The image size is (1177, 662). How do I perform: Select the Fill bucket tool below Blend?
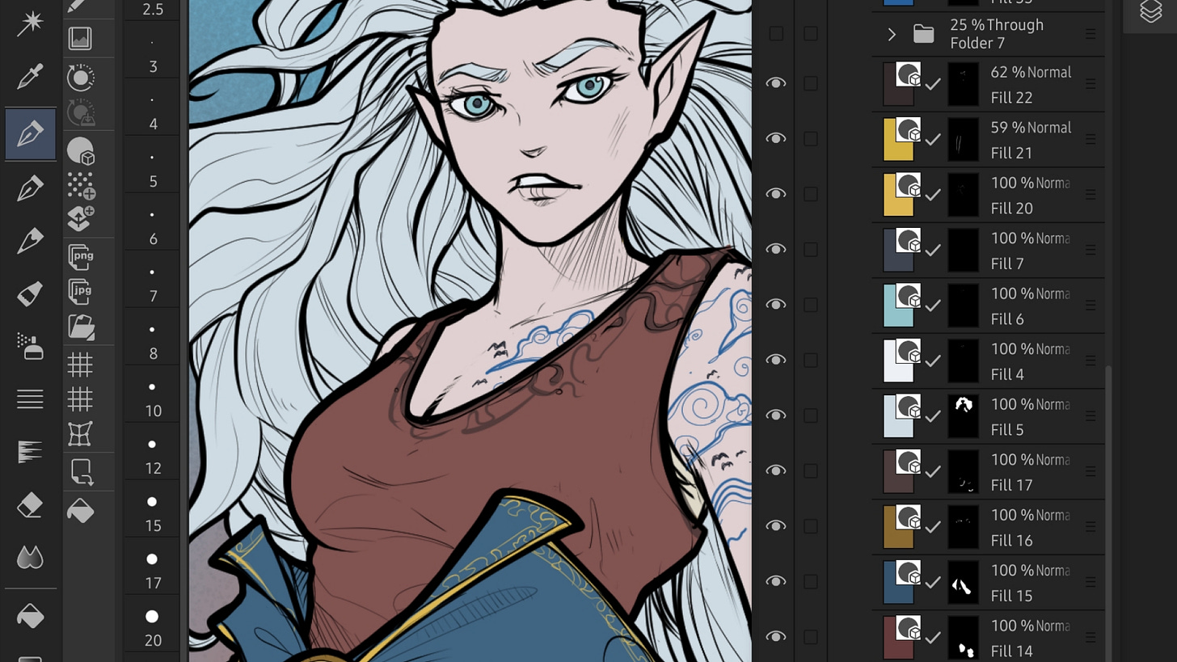(30, 616)
